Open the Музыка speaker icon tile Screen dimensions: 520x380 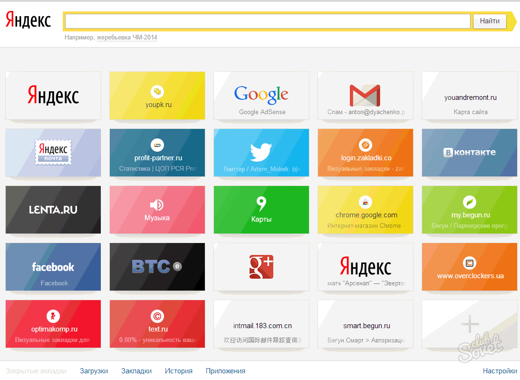pos(157,210)
